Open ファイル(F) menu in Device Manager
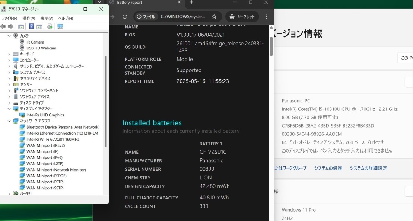The height and width of the screenshot is (221, 413). (x=9, y=19)
